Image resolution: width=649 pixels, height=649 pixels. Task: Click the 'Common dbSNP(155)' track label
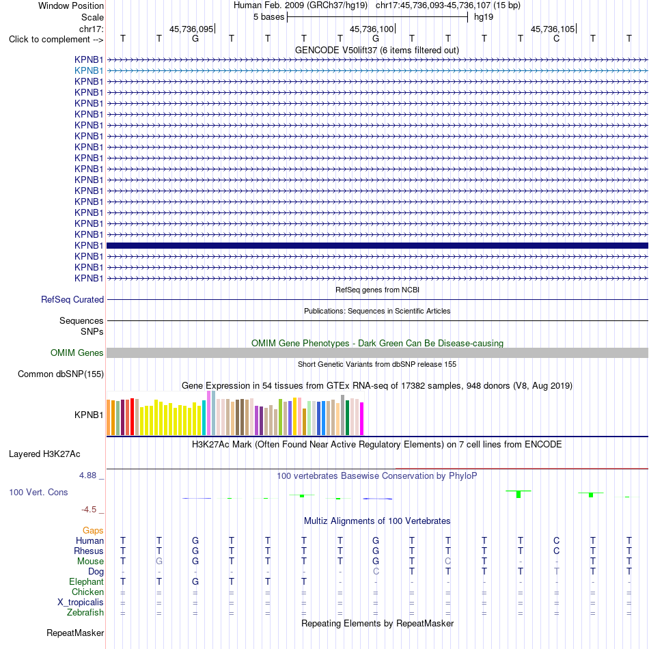click(60, 374)
